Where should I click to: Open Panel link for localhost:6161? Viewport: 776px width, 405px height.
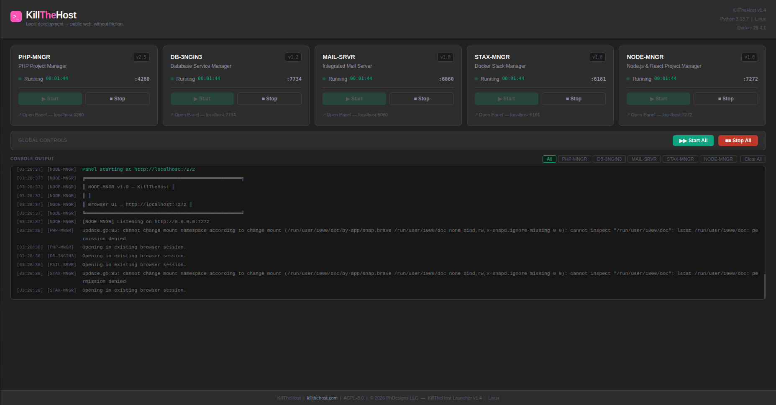(507, 115)
